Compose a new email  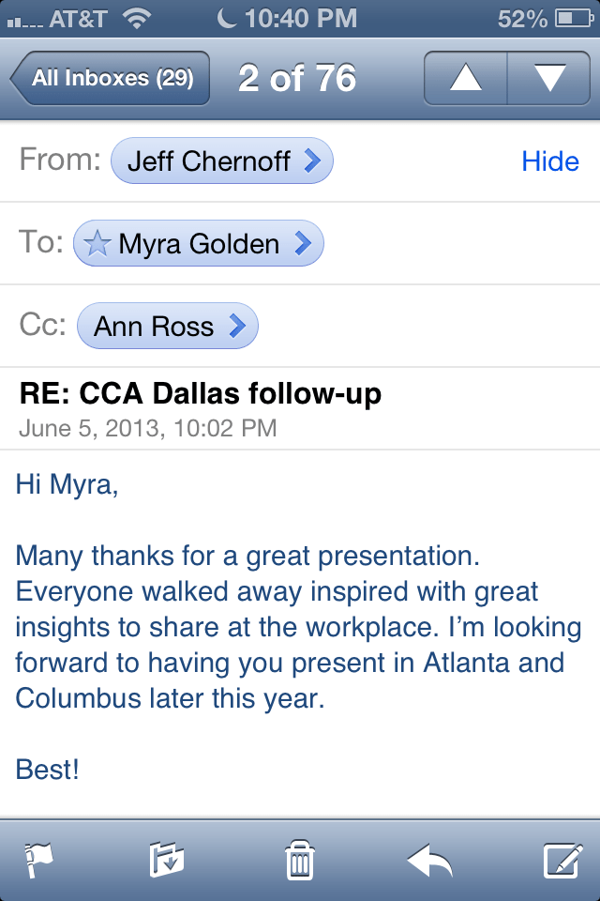[x=562, y=861]
